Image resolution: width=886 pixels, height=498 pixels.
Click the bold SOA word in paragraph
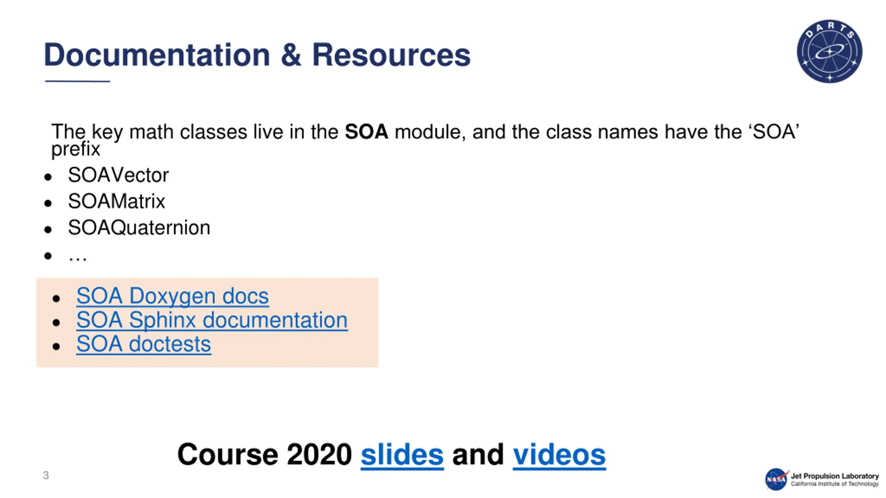click(366, 132)
